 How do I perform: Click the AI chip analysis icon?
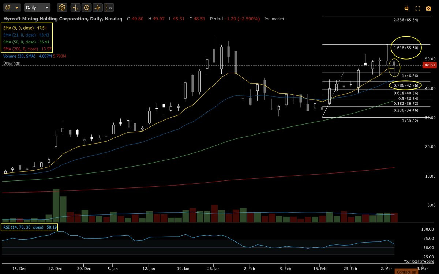406,8
